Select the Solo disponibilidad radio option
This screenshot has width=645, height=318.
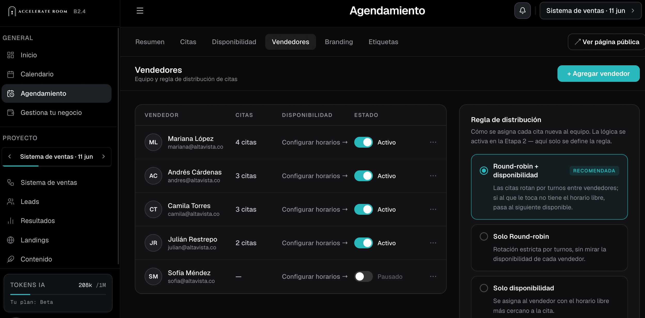pyautogui.click(x=484, y=288)
